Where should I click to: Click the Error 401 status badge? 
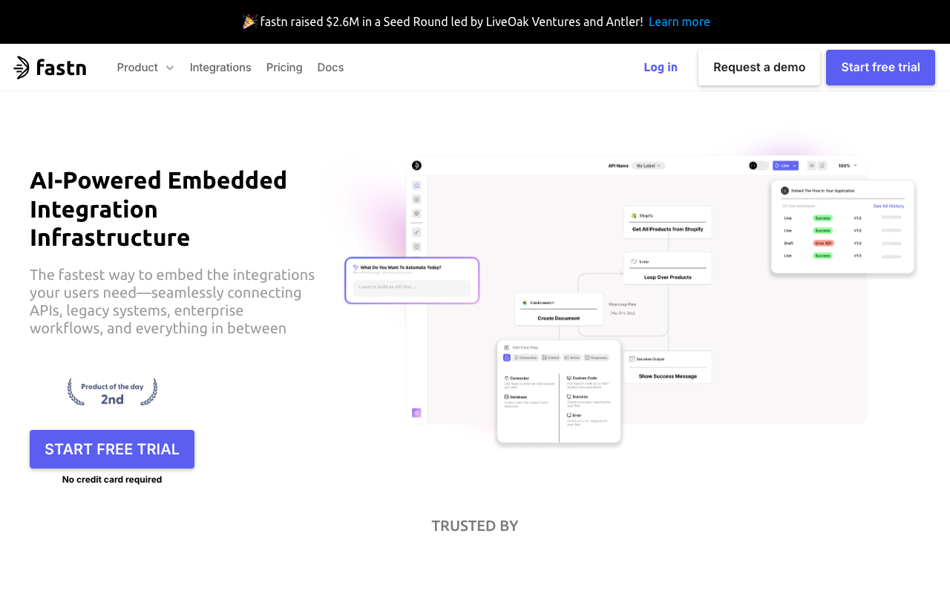pos(823,243)
